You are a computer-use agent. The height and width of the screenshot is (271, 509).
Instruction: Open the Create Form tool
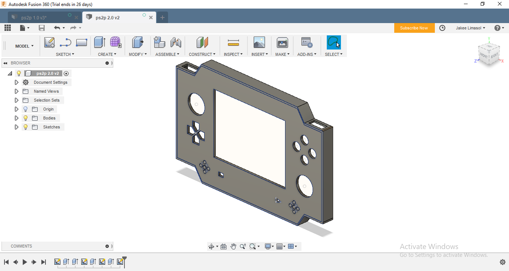pos(116,42)
